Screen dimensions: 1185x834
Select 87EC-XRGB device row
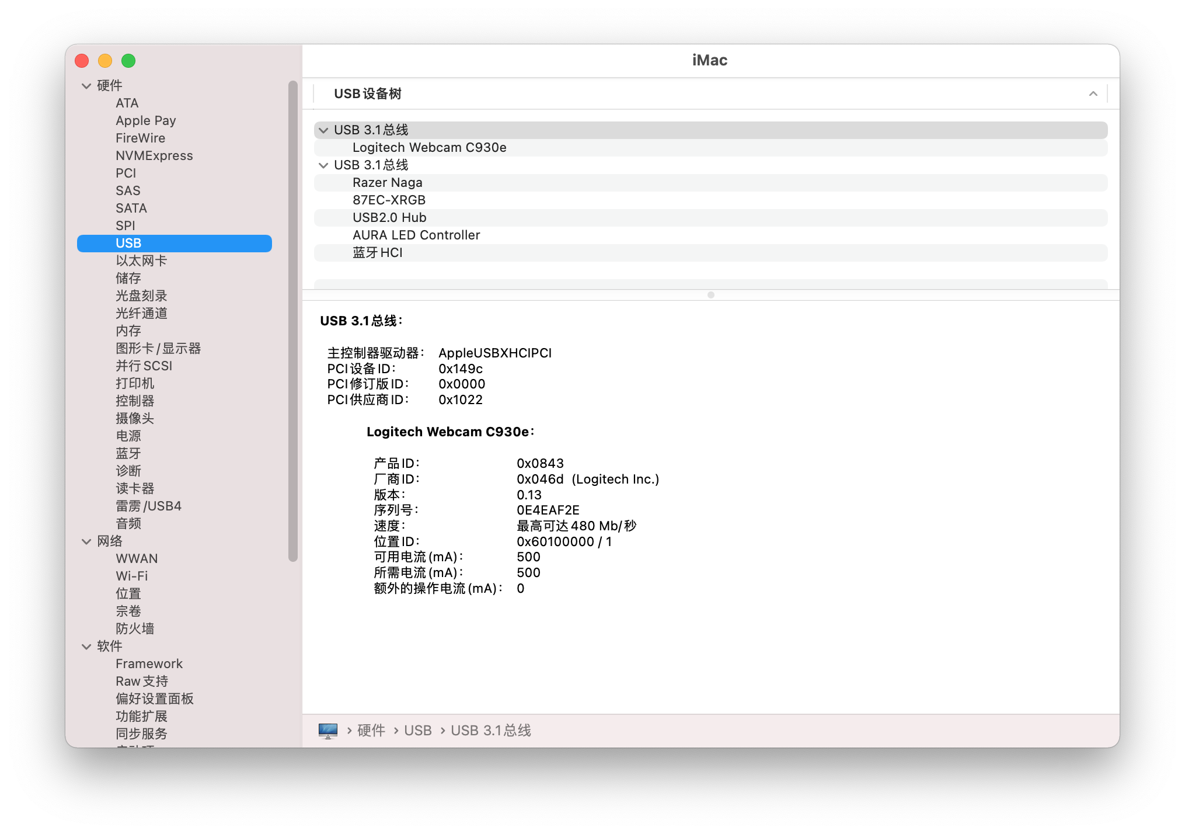[x=710, y=200]
